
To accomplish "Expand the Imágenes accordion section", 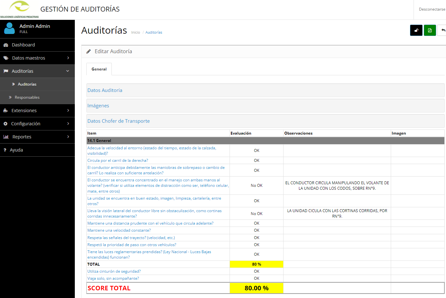I will 98,106.
